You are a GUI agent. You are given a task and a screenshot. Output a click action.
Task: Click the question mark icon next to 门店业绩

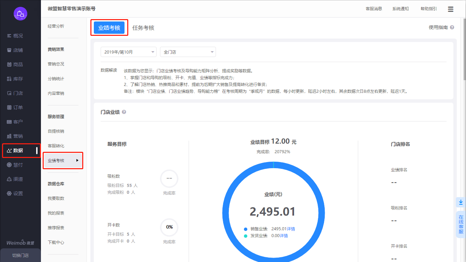pyautogui.click(x=124, y=112)
